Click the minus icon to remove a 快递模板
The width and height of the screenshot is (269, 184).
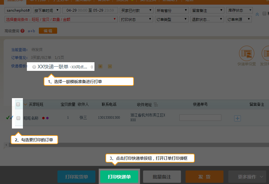pos(110,67)
